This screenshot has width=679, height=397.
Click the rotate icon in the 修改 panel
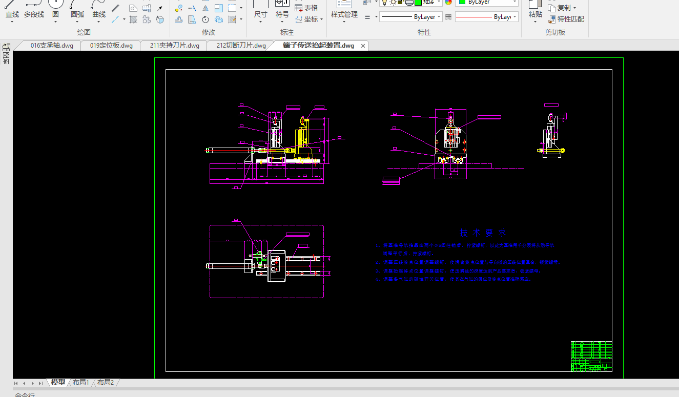pyautogui.click(x=205, y=19)
